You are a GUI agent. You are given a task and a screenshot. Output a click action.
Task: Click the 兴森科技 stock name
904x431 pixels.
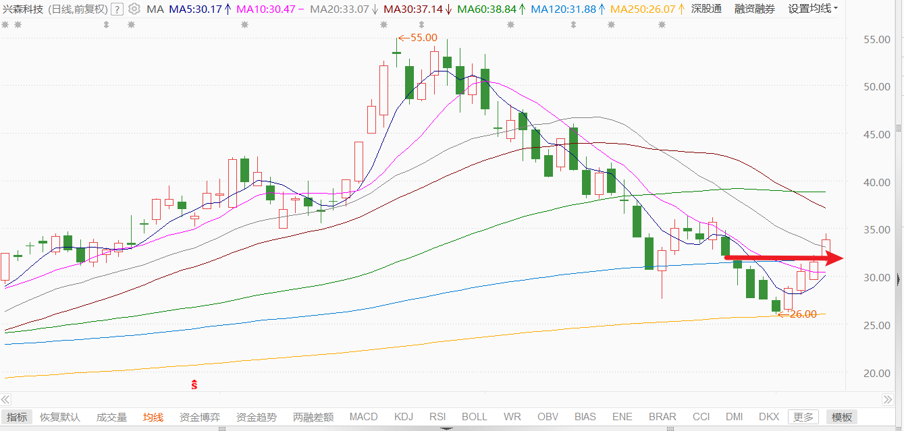[x=24, y=9]
